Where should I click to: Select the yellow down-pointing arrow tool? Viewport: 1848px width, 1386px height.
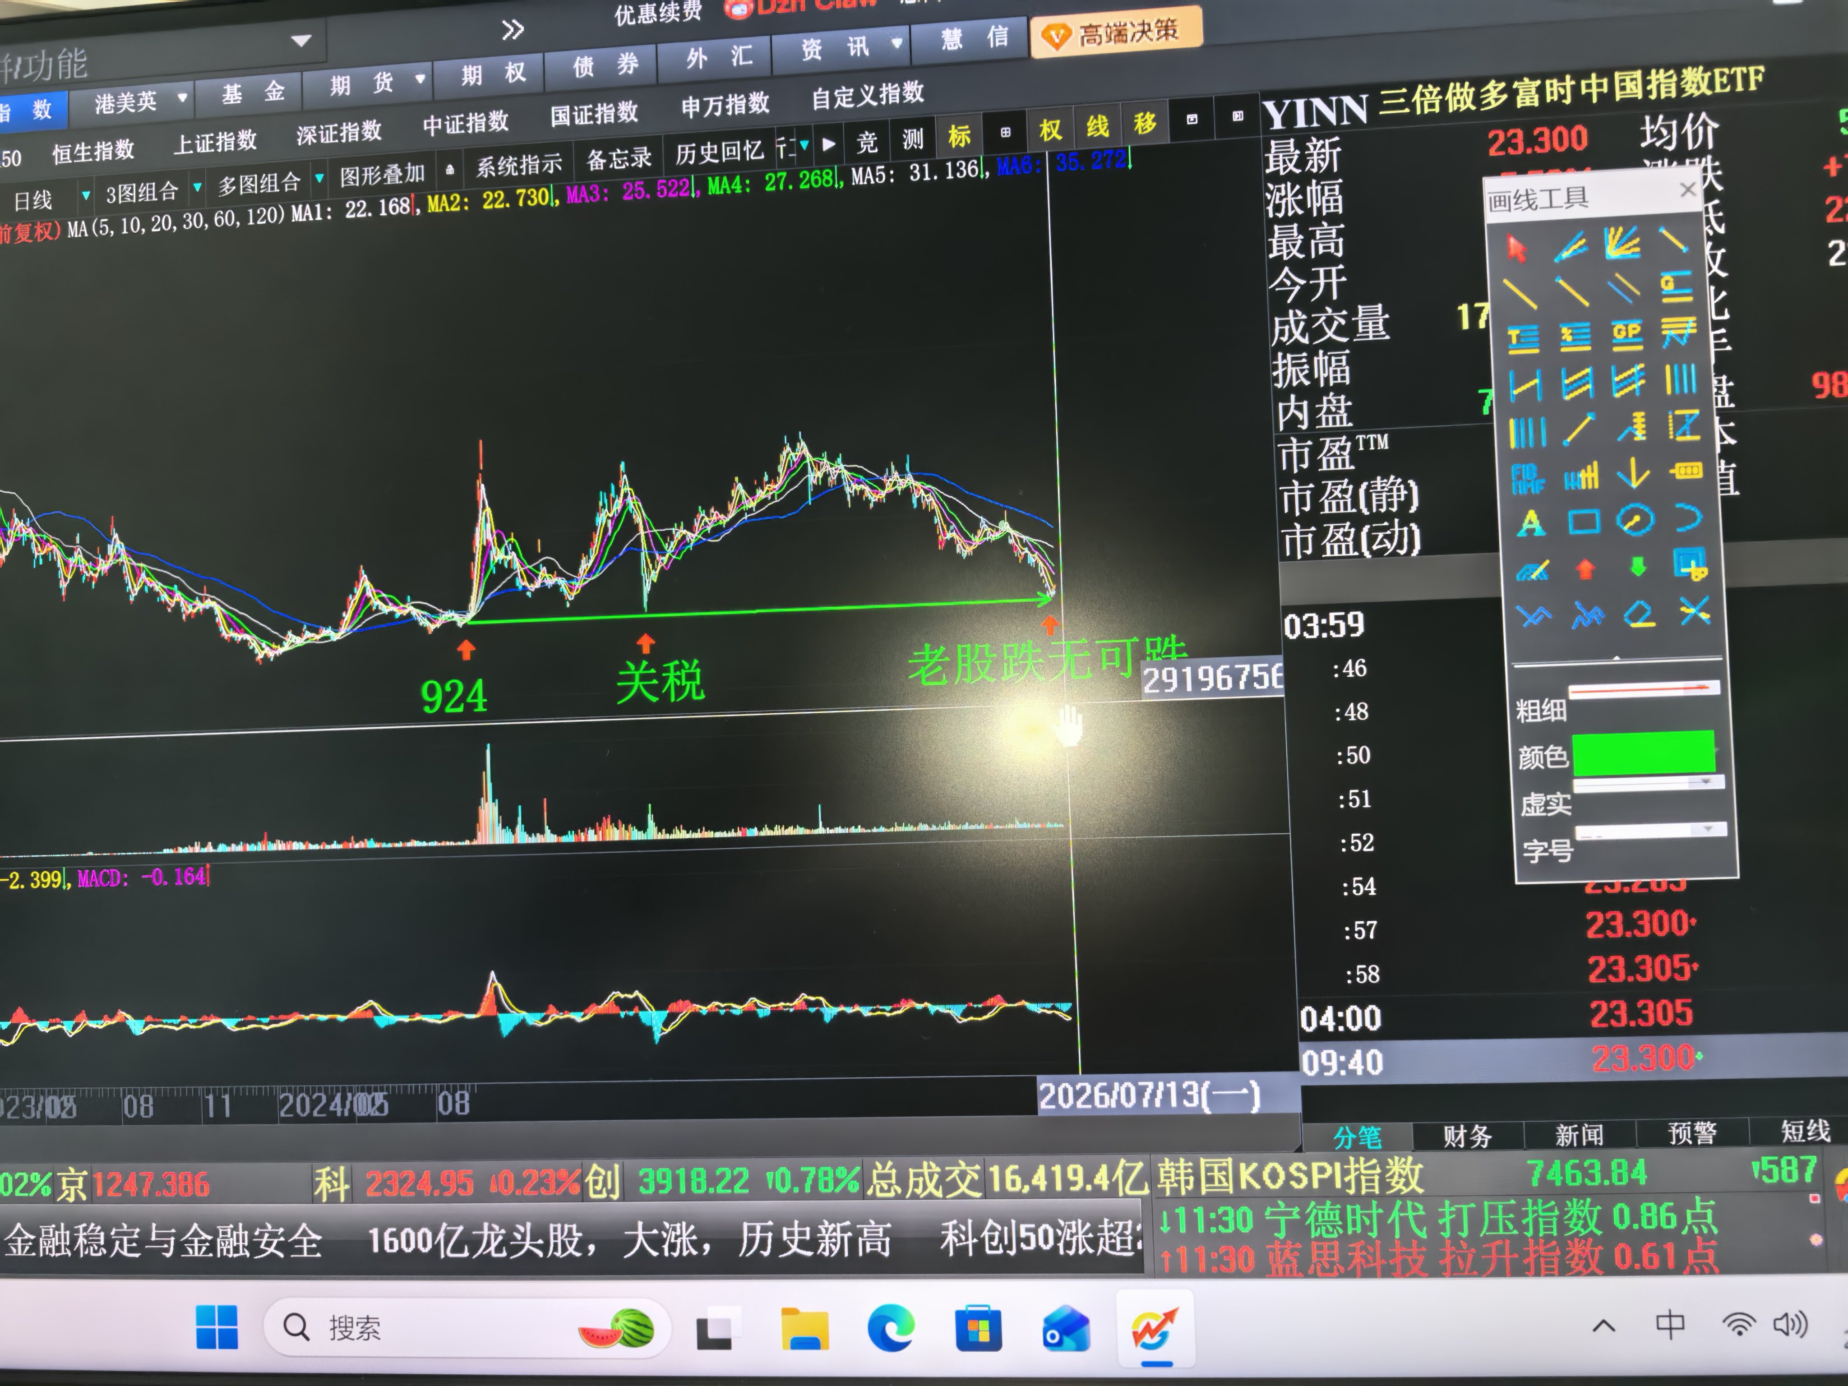tap(1632, 474)
